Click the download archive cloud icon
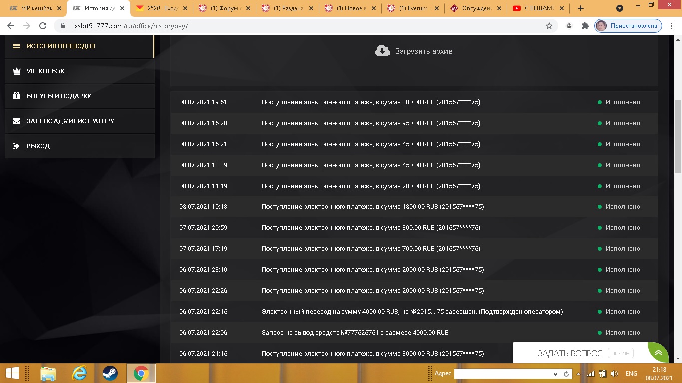Viewport: 682px width, 383px height. click(x=383, y=51)
